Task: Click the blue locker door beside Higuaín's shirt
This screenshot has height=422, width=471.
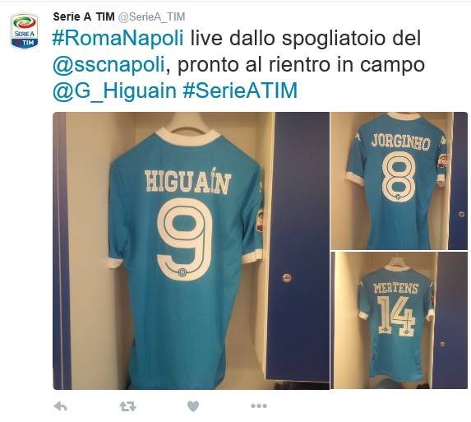Action: pyautogui.click(x=299, y=247)
